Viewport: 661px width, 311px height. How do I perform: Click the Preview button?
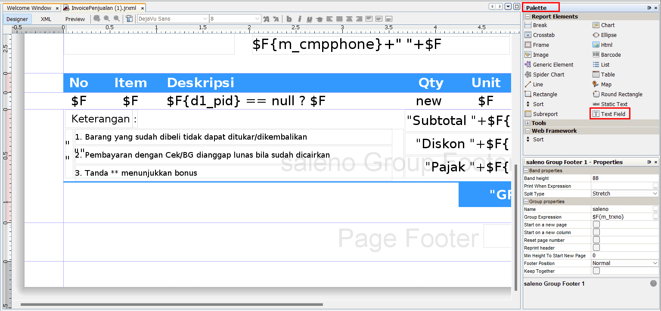click(75, 19)
